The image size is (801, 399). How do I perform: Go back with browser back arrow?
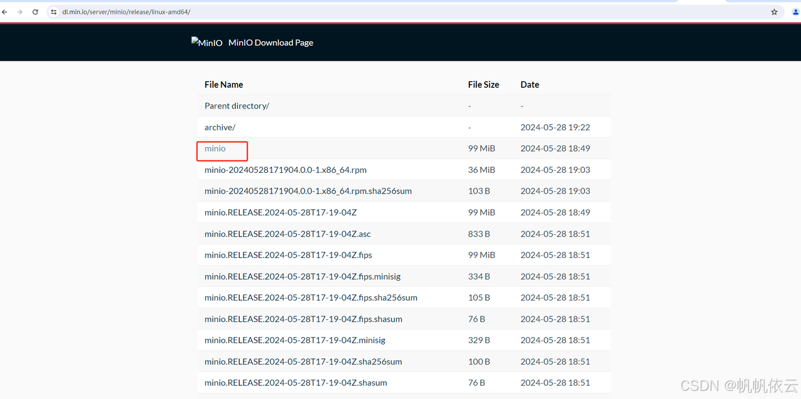point(4,12)
